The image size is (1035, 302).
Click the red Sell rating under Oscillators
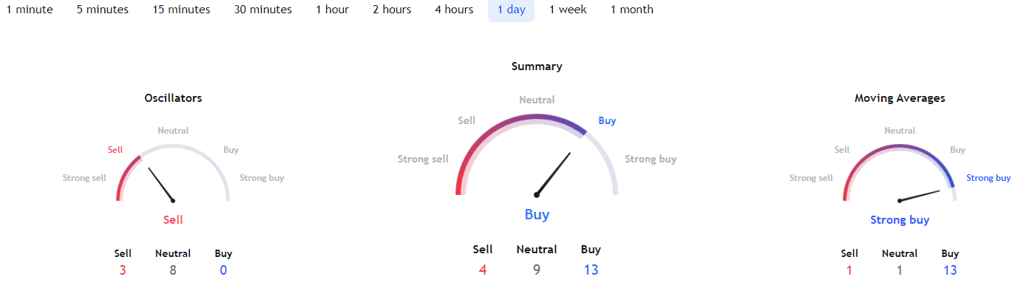point(173,219)
